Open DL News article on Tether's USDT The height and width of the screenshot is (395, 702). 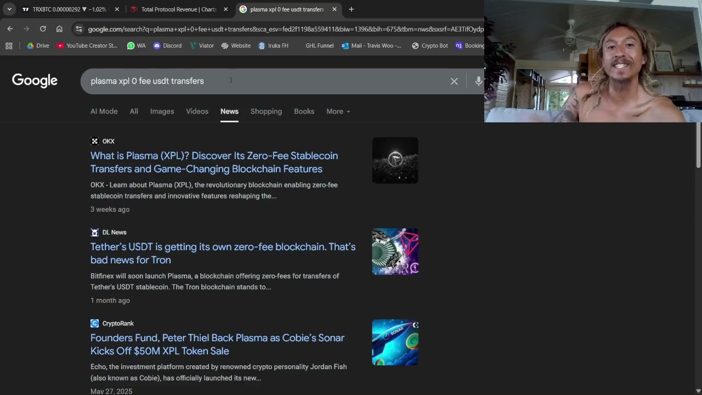tap(223, 253)
